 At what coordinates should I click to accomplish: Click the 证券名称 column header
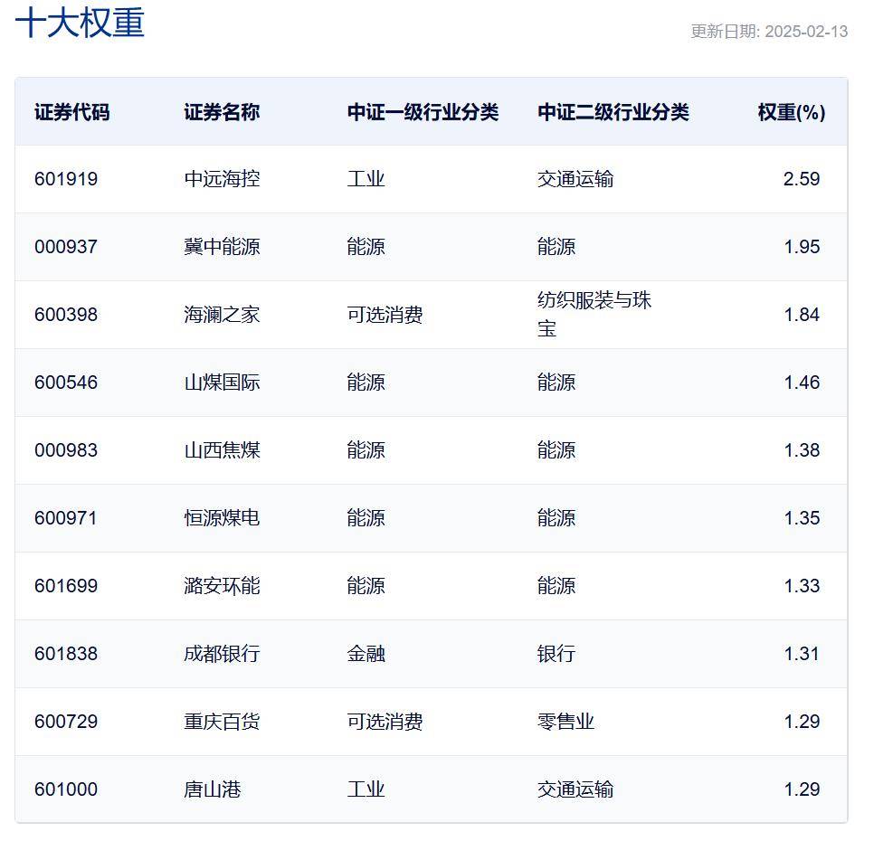[x=222, y=112]
